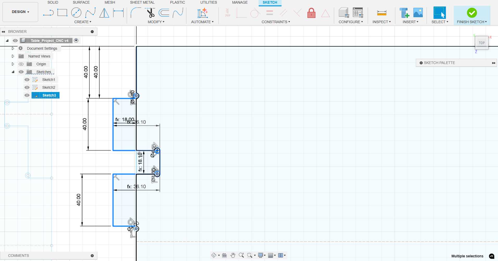
Task: Hide Sketch1 using its eye icon
Action: (27, 80)
